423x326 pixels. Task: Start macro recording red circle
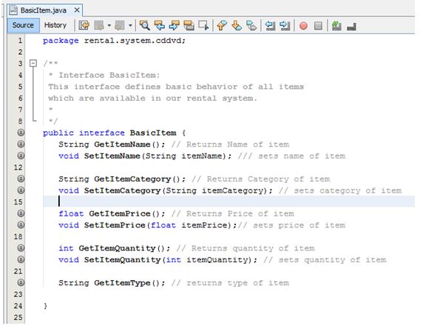click(303, 26)
